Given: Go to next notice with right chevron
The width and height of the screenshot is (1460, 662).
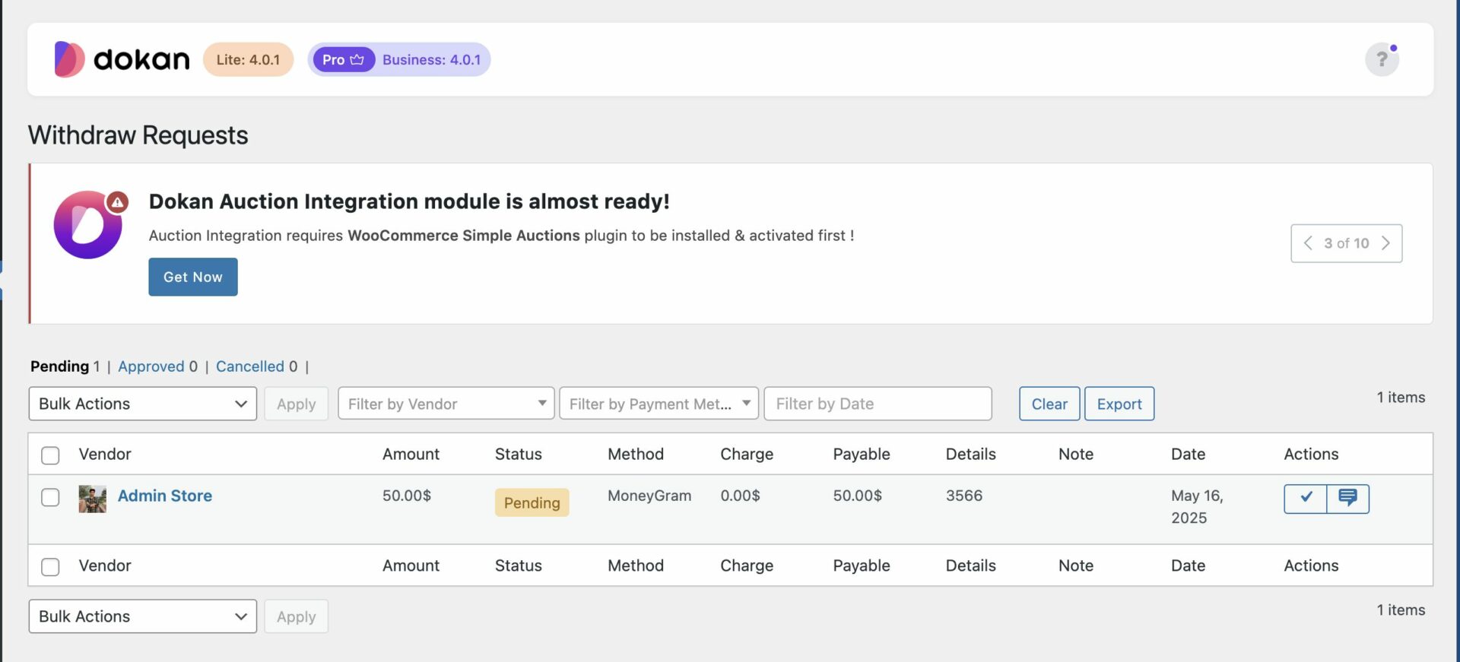Looking at the screenshot, I should pyautogui.click(x=1385, y=243).
